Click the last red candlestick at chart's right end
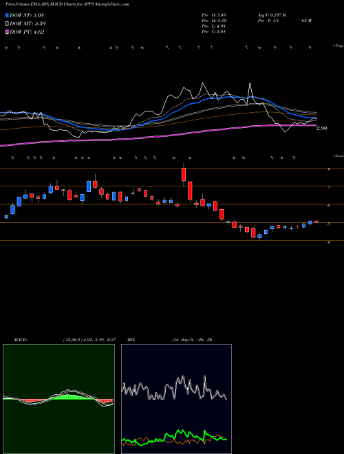This screenshot has height=454, width=344. click(316, 221)
